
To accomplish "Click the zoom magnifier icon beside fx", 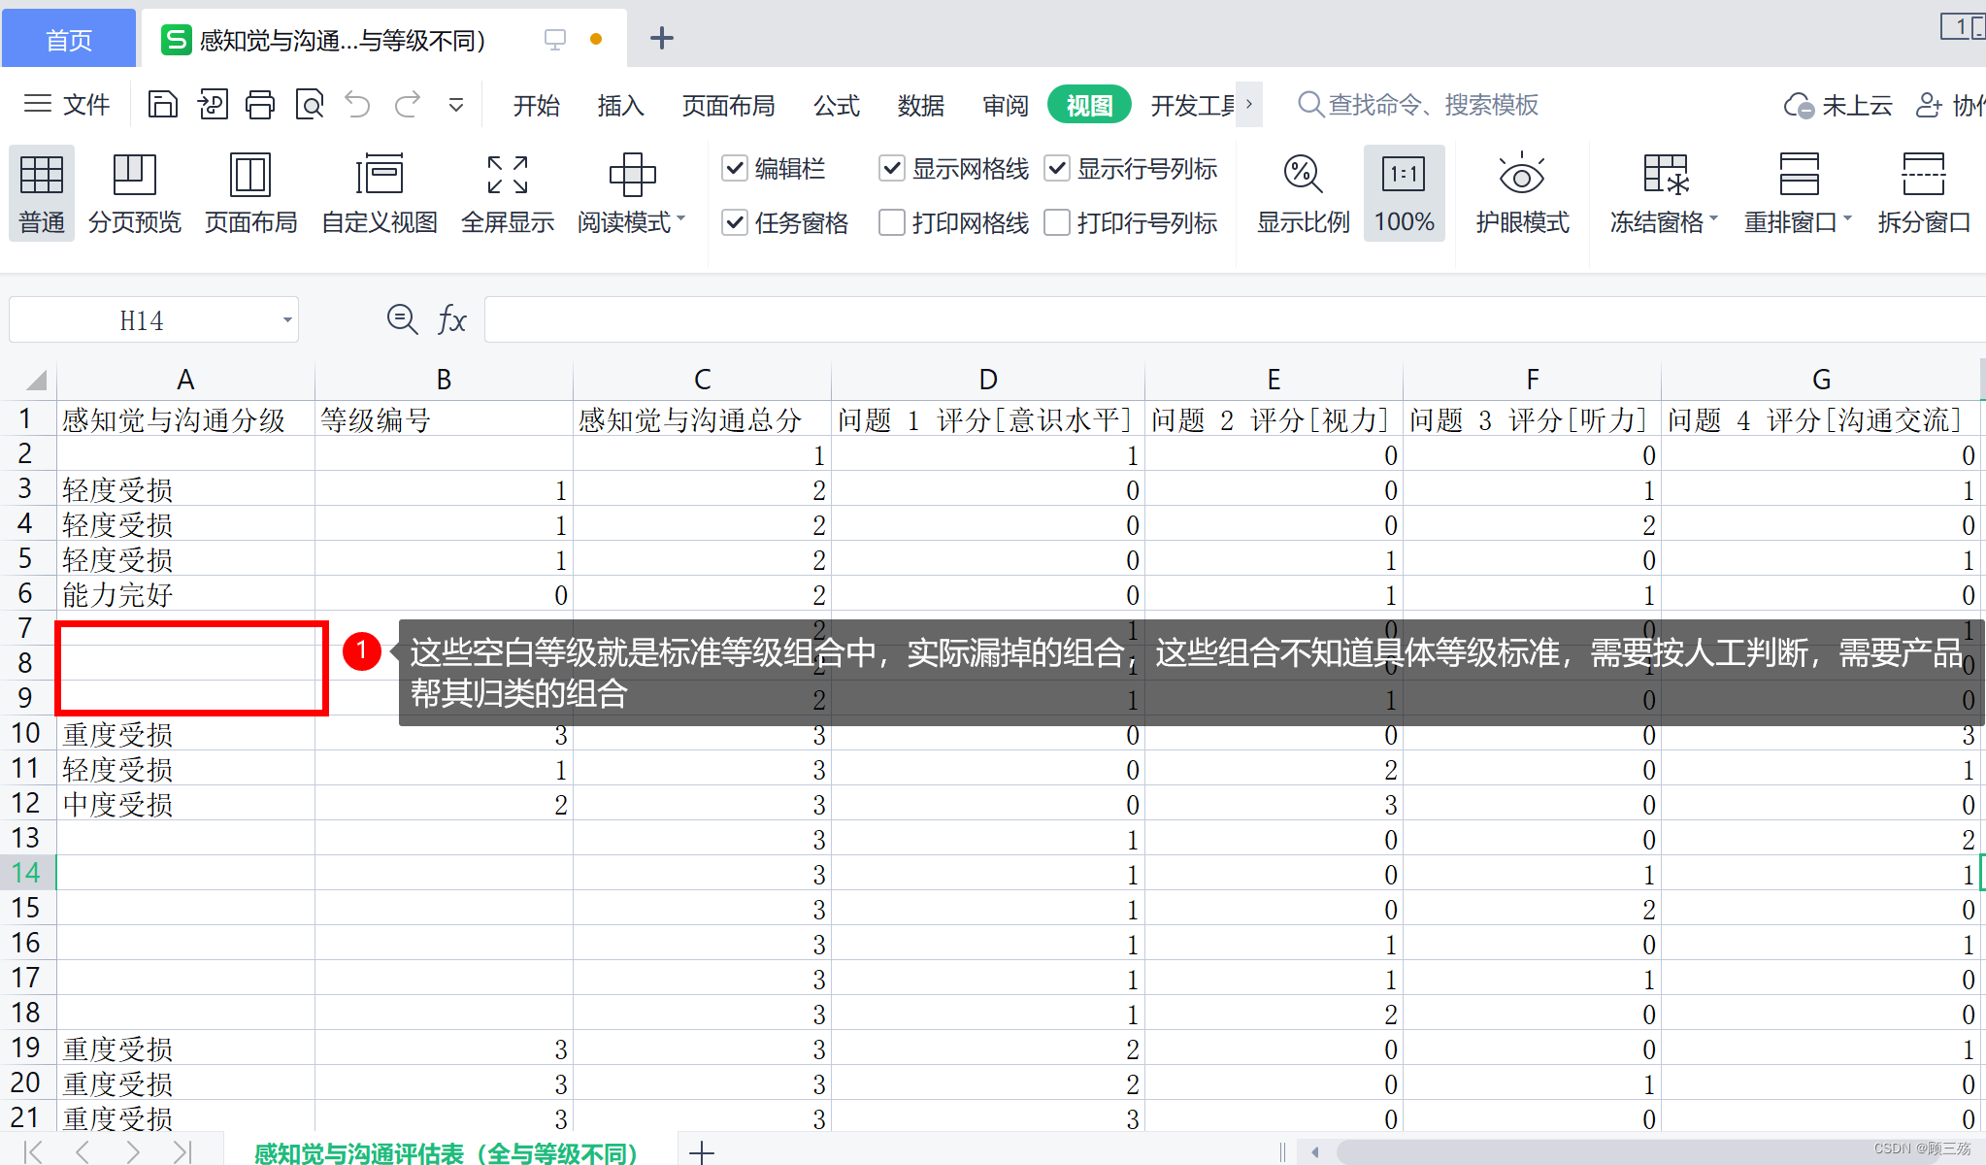I will (x=402, y=319).
